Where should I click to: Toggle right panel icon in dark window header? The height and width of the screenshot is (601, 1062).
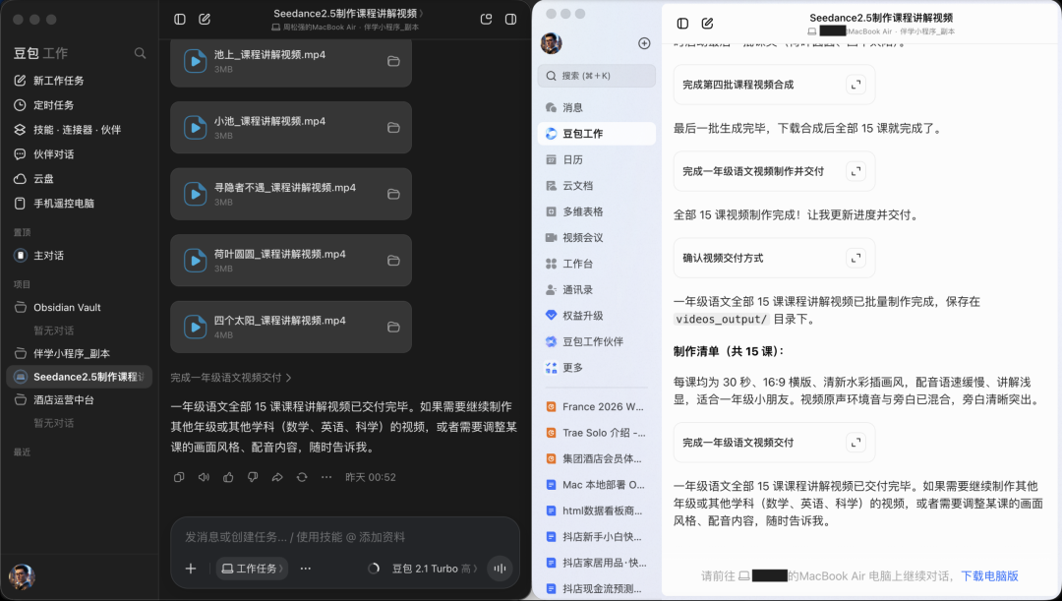(x=510, y=19)
